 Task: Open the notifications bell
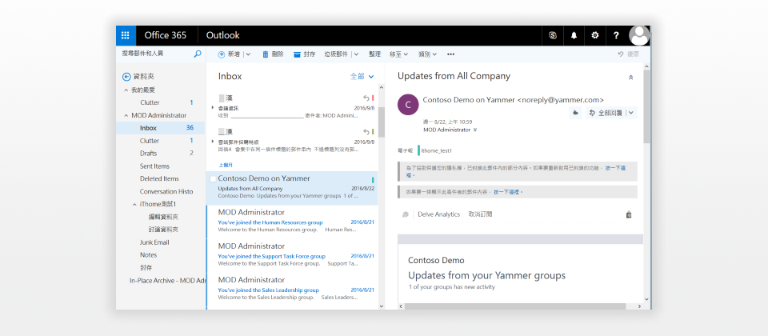[574, 35]
